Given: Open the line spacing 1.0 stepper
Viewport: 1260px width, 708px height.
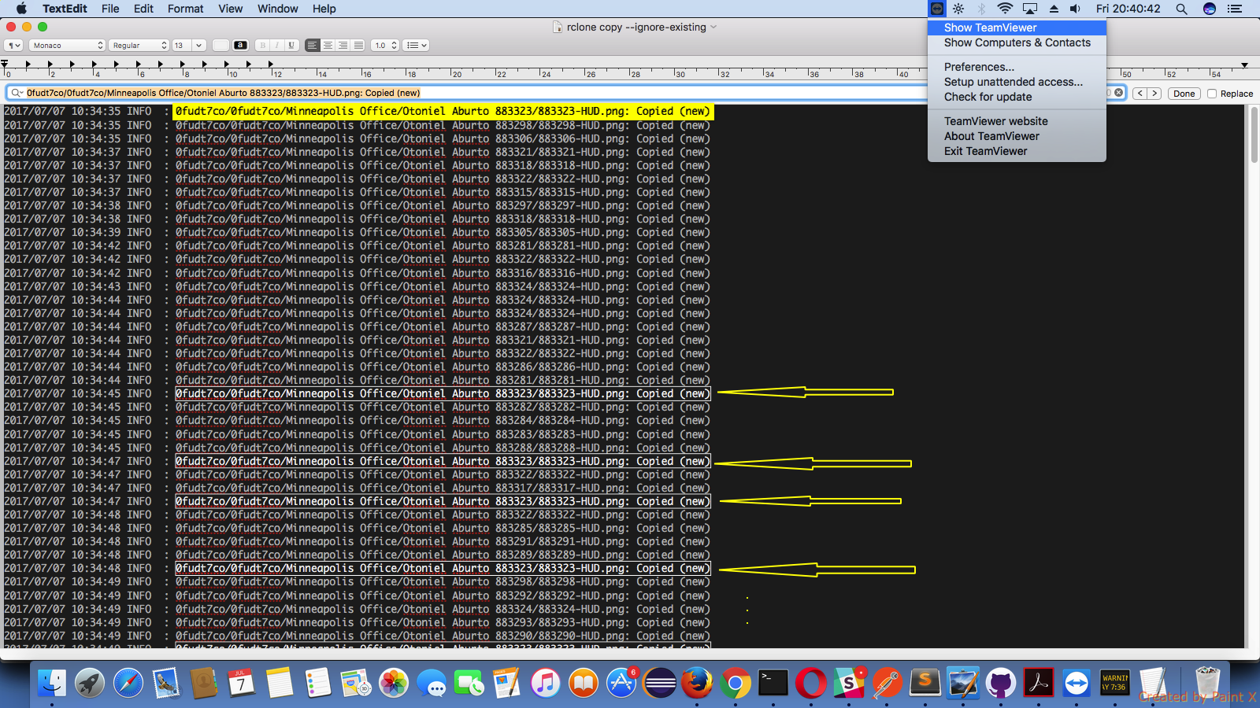Looking at the screenshot, I should point(384,45).
